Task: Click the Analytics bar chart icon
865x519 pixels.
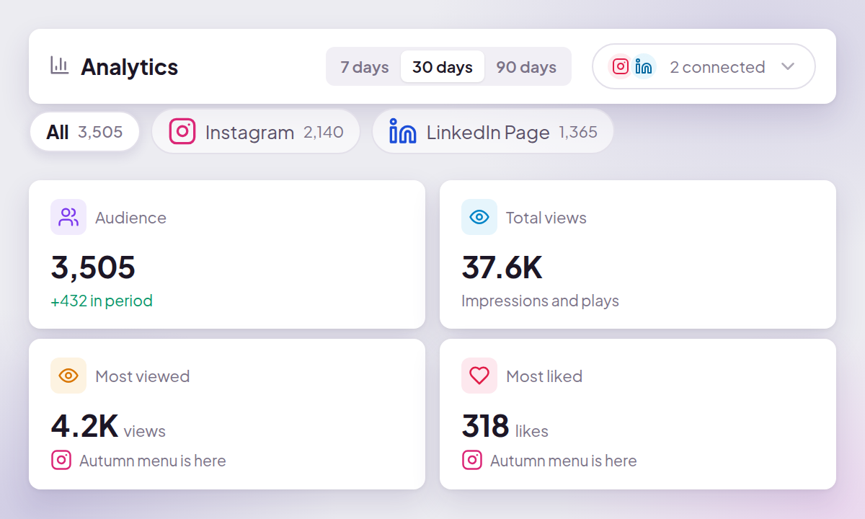Action: coord(59,66)
